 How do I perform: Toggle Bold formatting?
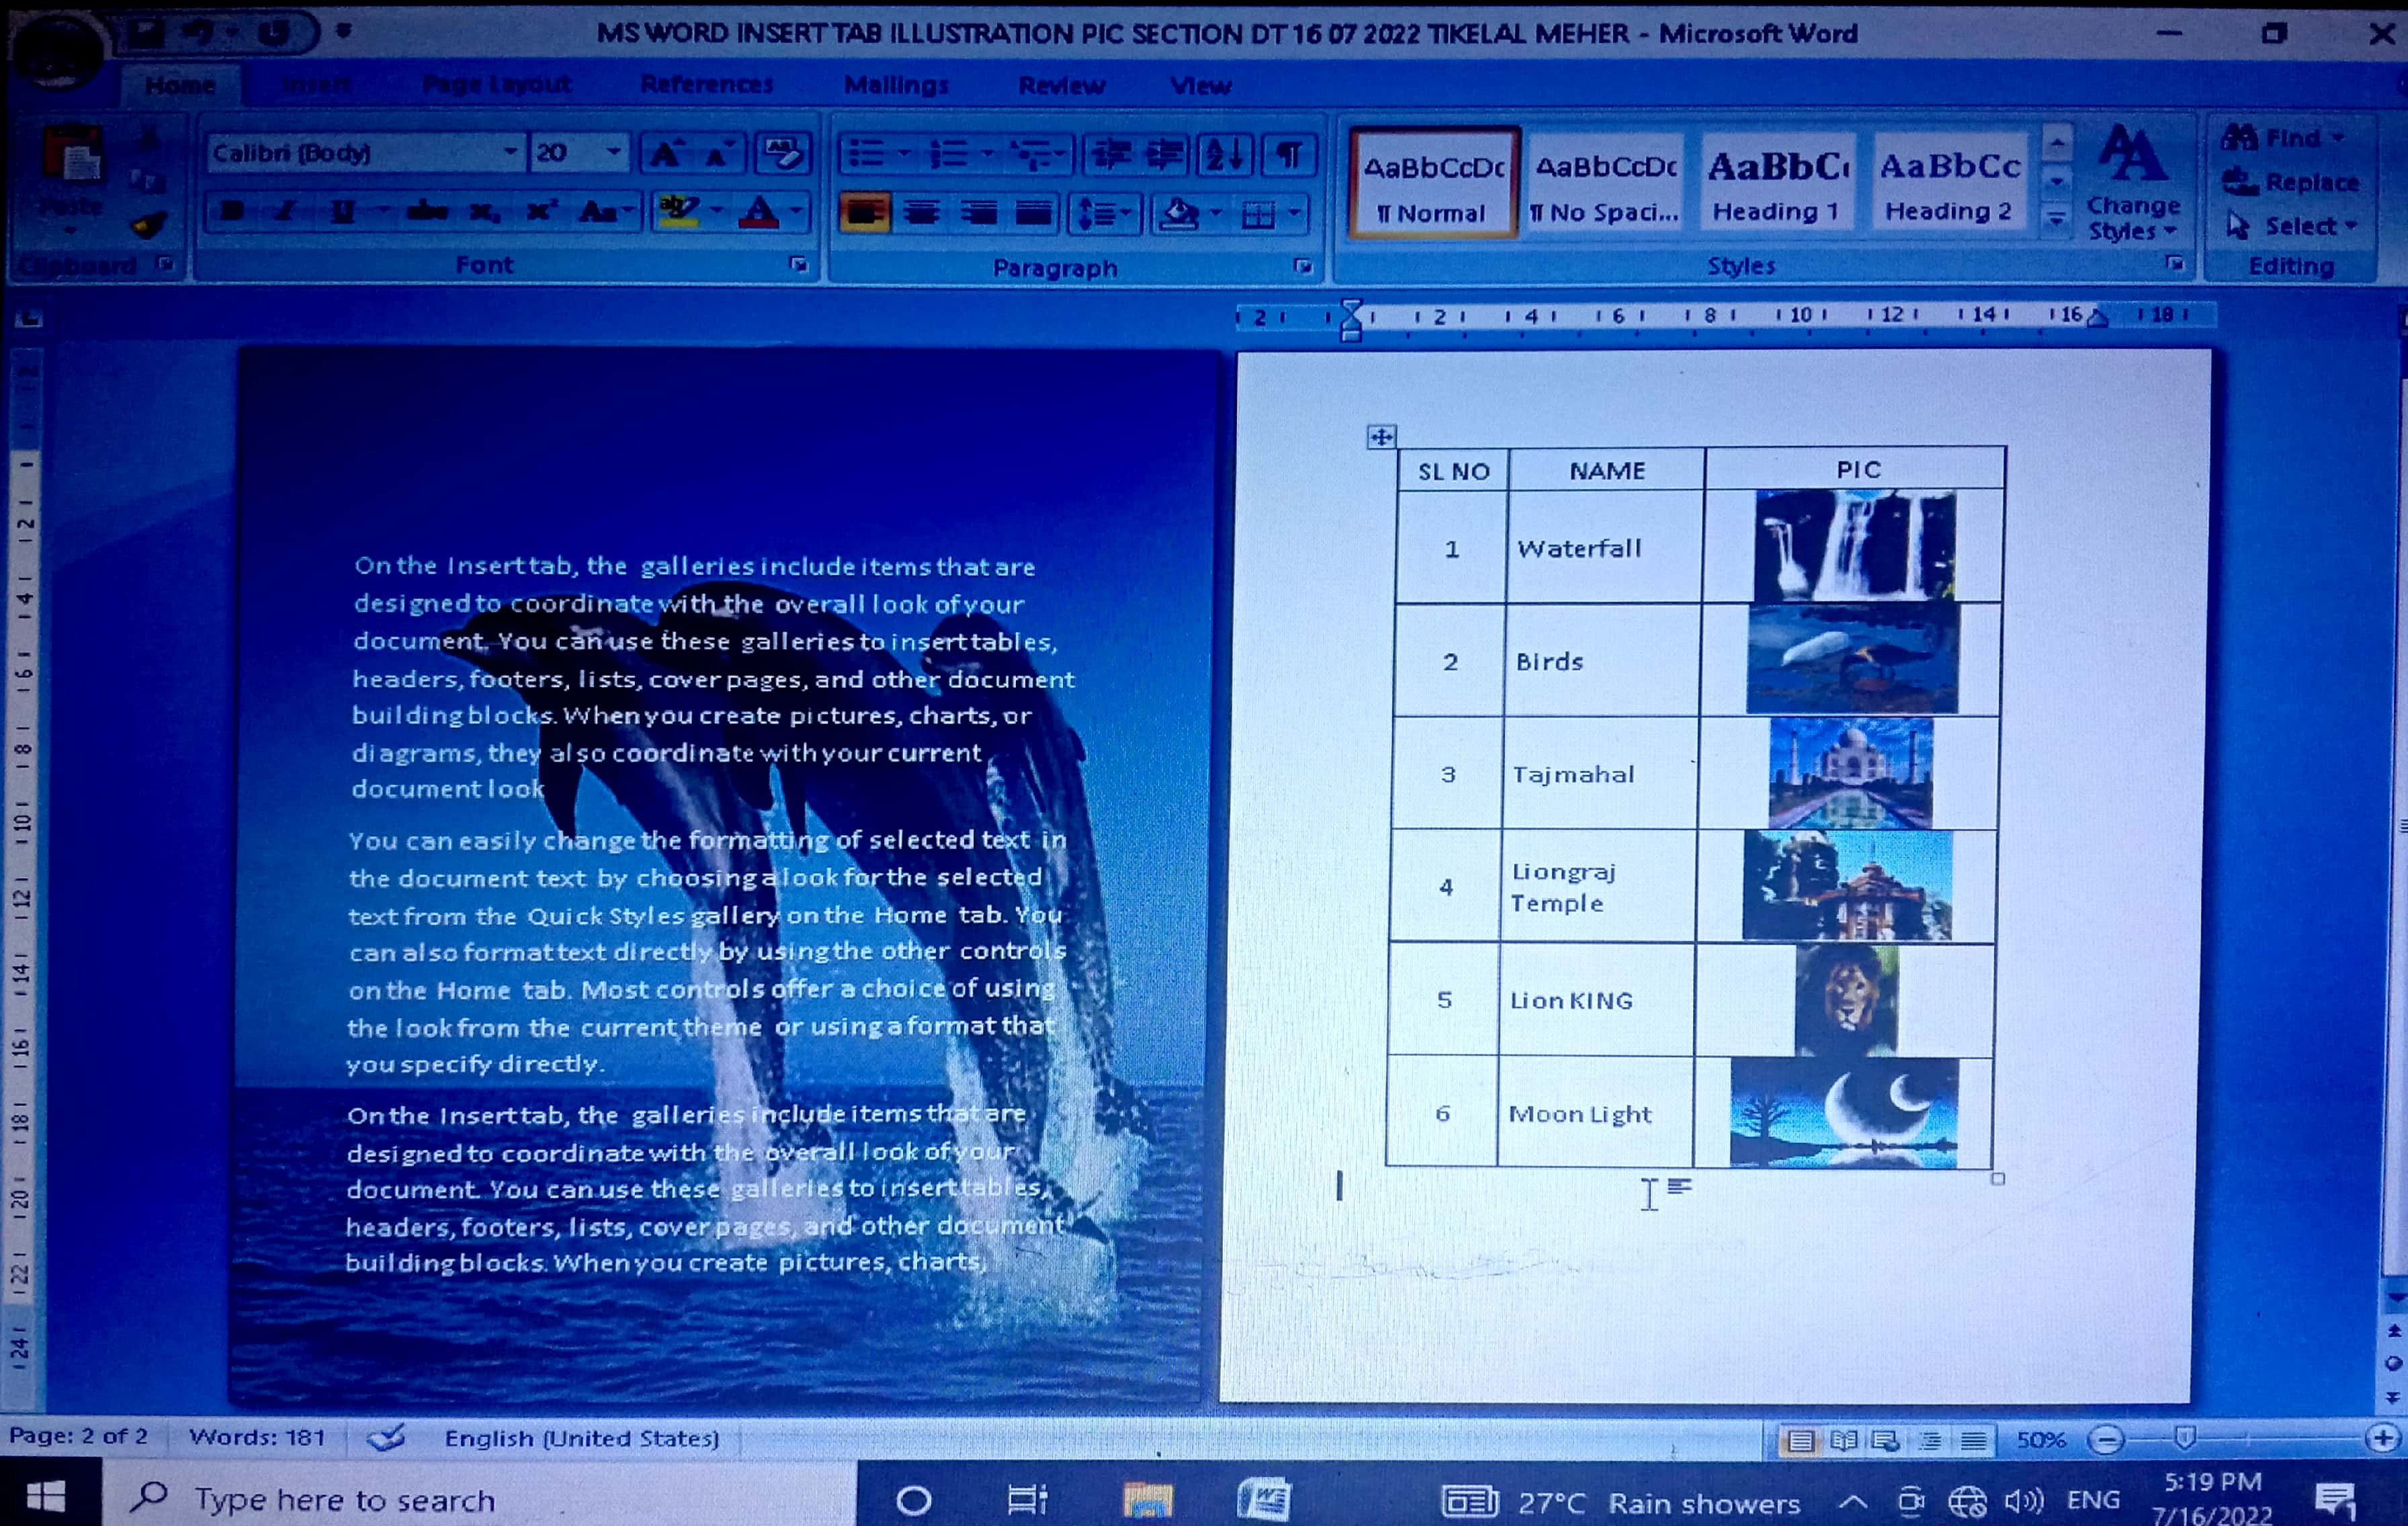pyautogui.click(x=232, y=212)
